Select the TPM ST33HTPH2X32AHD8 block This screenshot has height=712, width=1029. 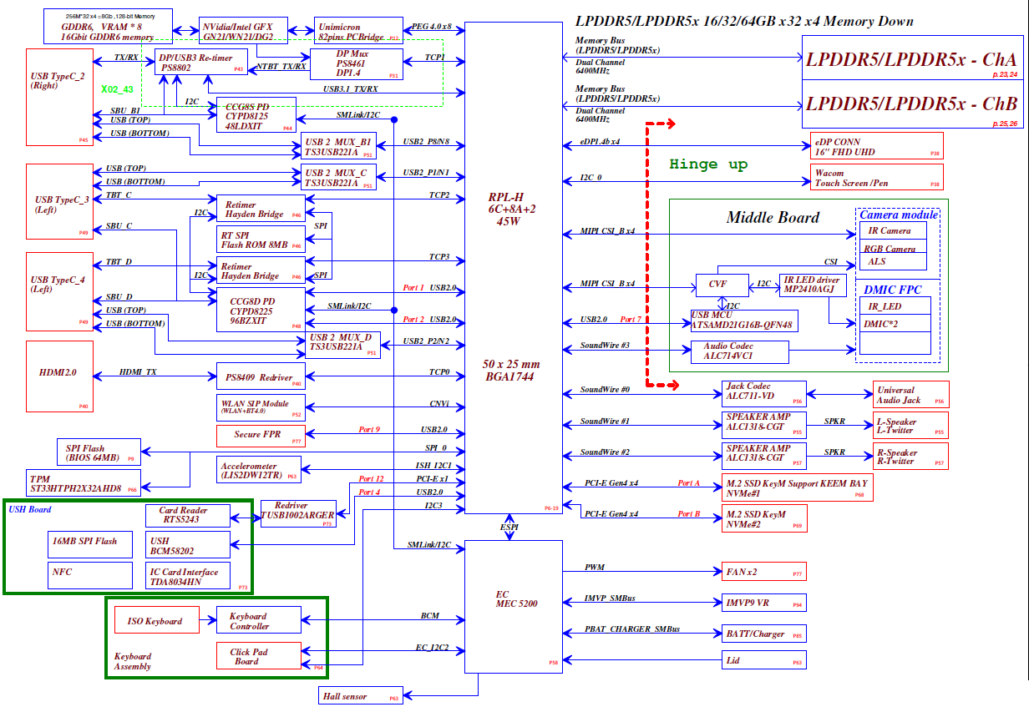coord(84,483)
